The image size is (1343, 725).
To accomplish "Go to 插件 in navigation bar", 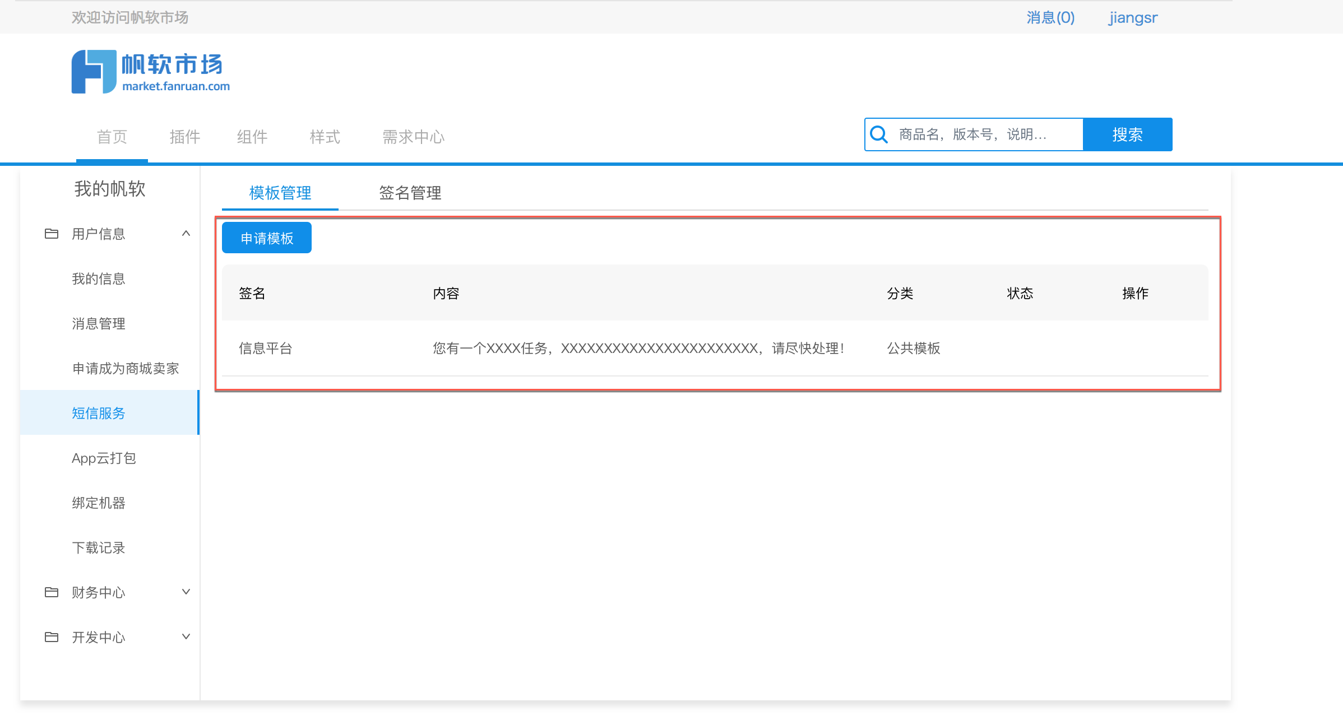I will pyautogui.click(x=184, y=137).
